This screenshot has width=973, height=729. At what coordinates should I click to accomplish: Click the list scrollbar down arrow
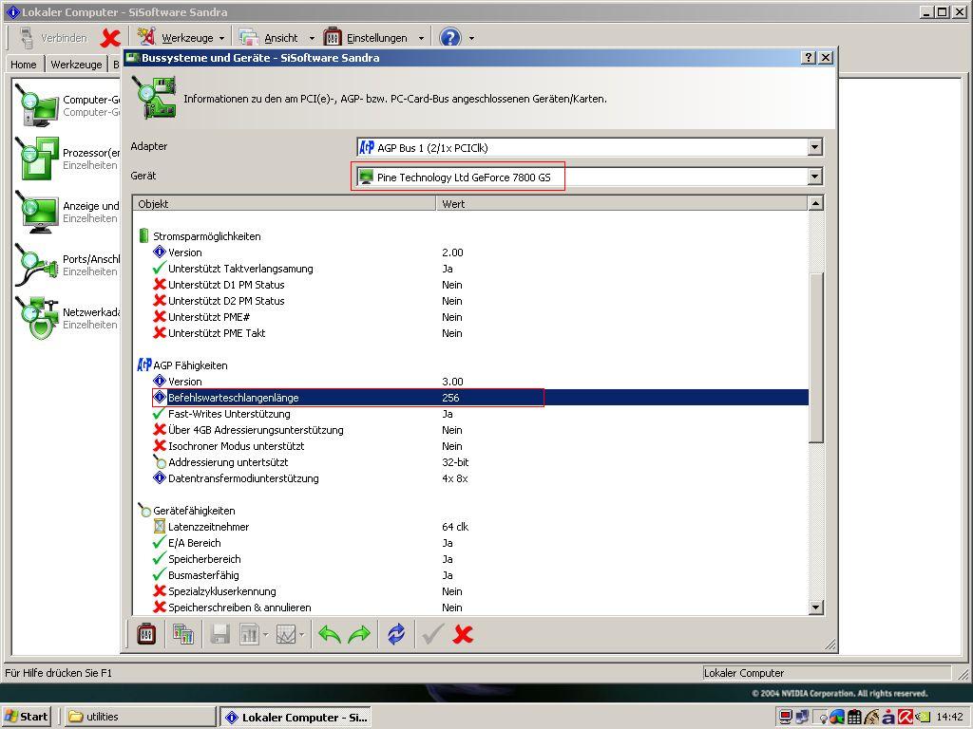[x=816, y=607]
